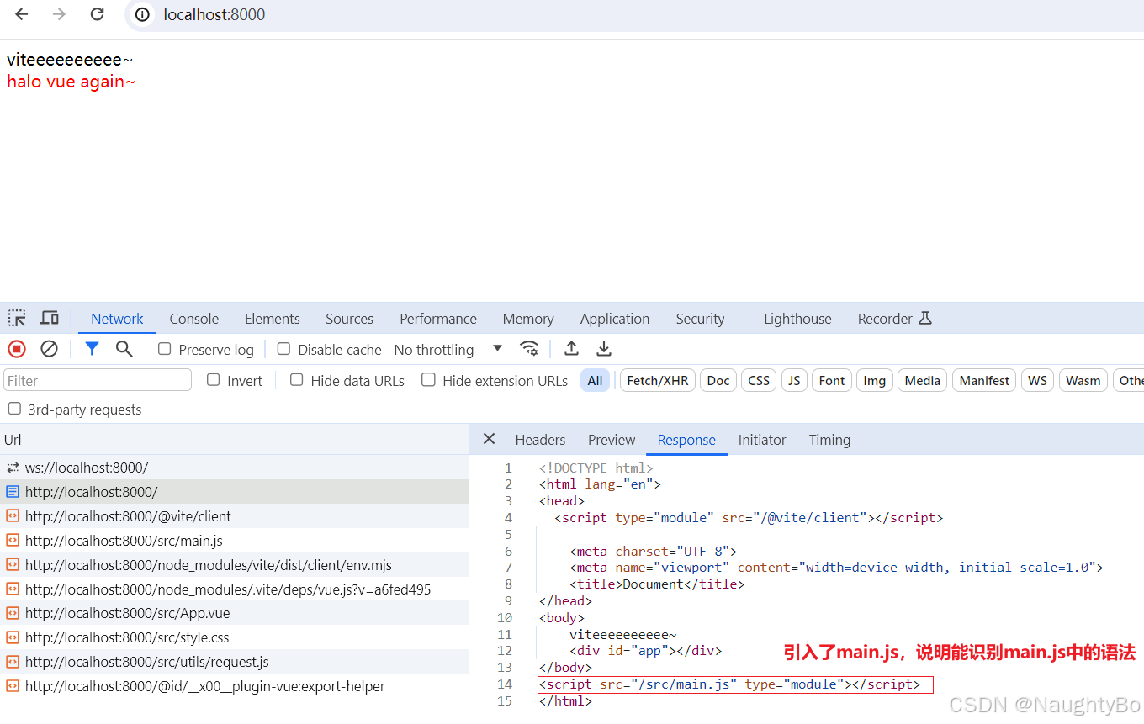Click the address bar localhost:8000

(x=214, y=14)
